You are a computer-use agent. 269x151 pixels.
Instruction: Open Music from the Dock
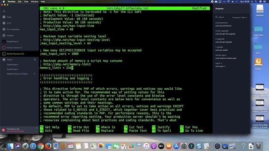146,146
